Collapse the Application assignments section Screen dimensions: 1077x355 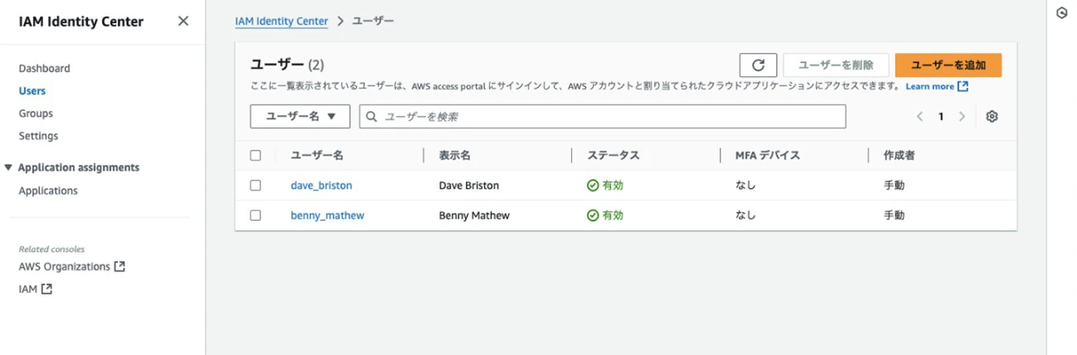[9, 167]
